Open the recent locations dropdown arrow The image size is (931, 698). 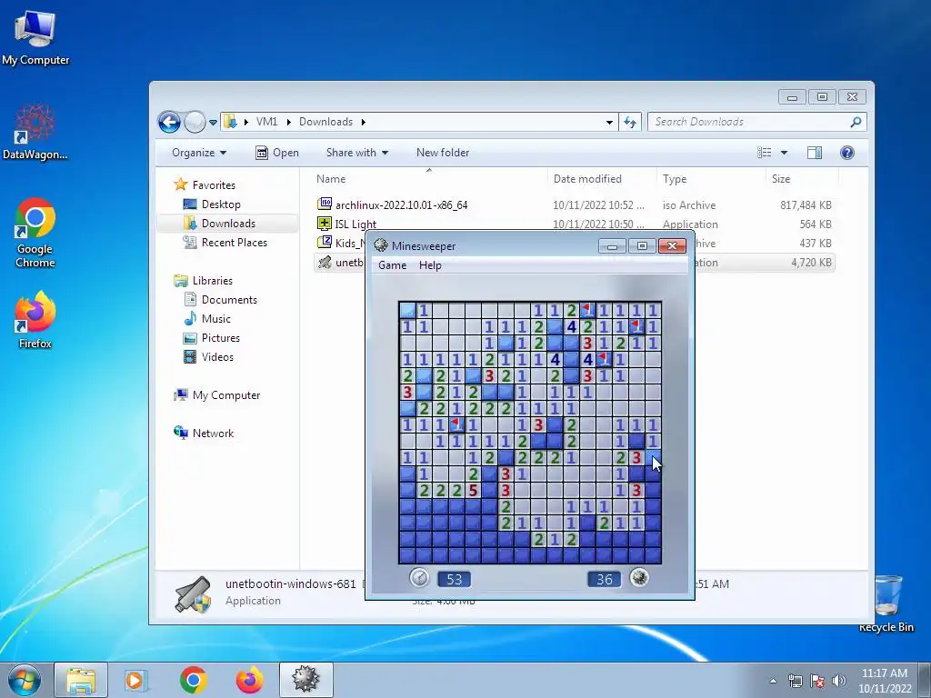213,123
